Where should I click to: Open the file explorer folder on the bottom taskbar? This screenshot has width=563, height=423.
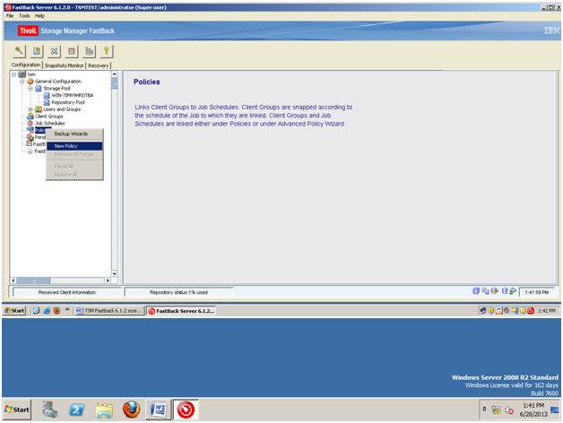(x=104, y=410)
